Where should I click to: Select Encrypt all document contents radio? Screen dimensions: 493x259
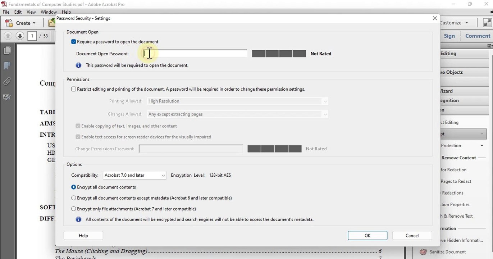click(x=74, y=187)
